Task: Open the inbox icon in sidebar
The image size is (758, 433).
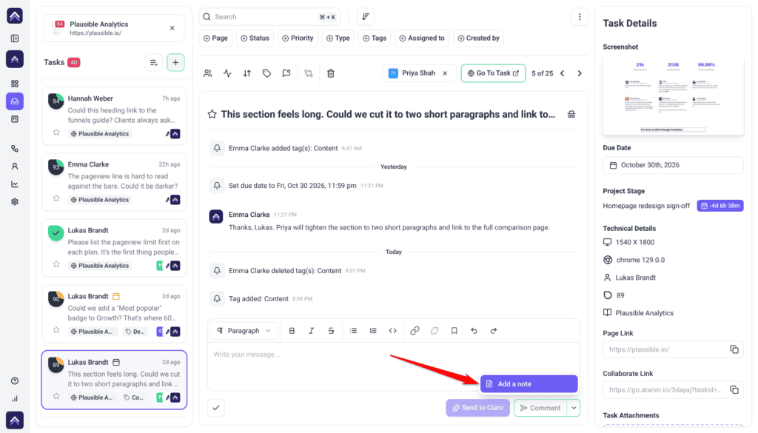Action: point(15,101)
